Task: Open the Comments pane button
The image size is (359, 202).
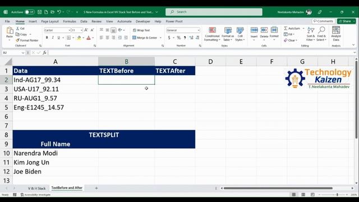Action: pos(323,21)
